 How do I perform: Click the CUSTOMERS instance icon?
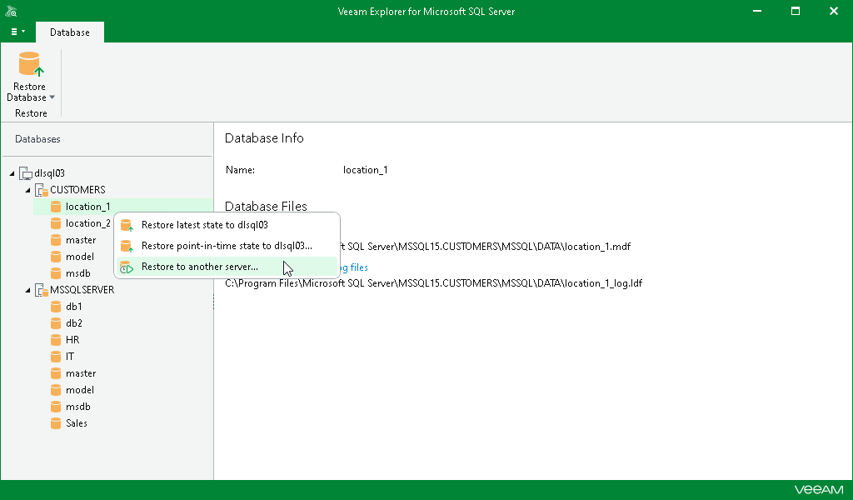pyautogui.click(x=42, y=190)
